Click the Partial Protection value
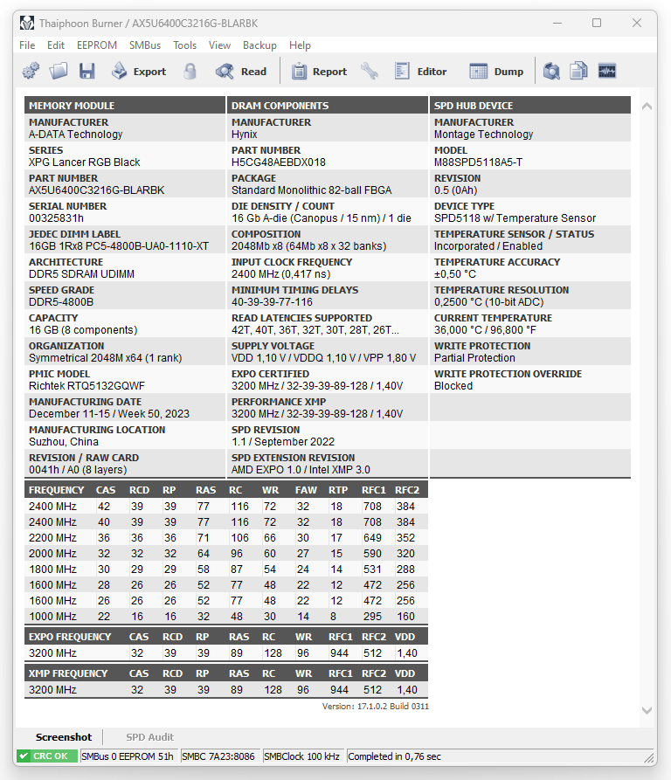Viewport: 671px width, 780px height. (474, 357)
